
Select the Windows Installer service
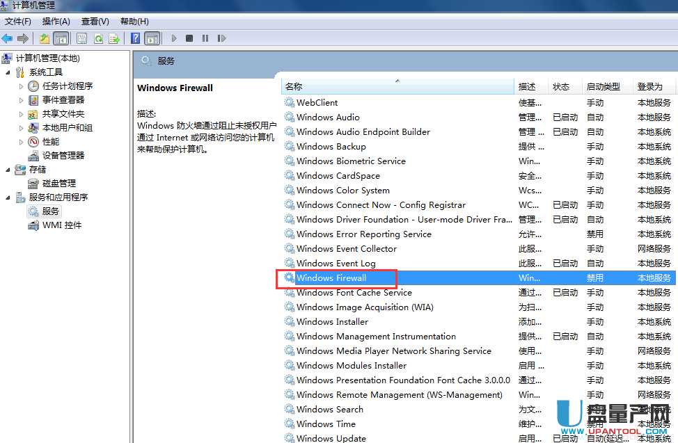click(x=478, y=321)
